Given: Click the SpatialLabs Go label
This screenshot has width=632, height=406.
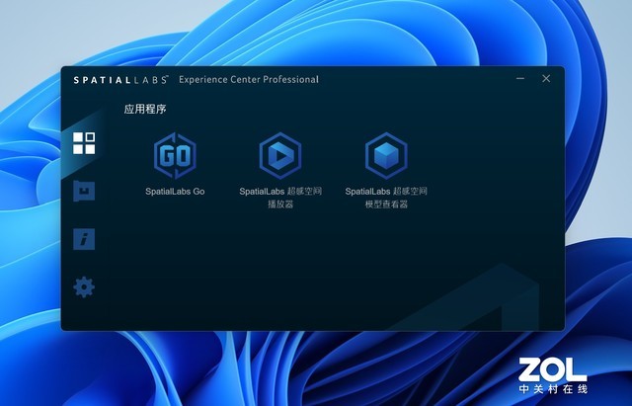Looking at the screenshot, I should tap(175, 192).
